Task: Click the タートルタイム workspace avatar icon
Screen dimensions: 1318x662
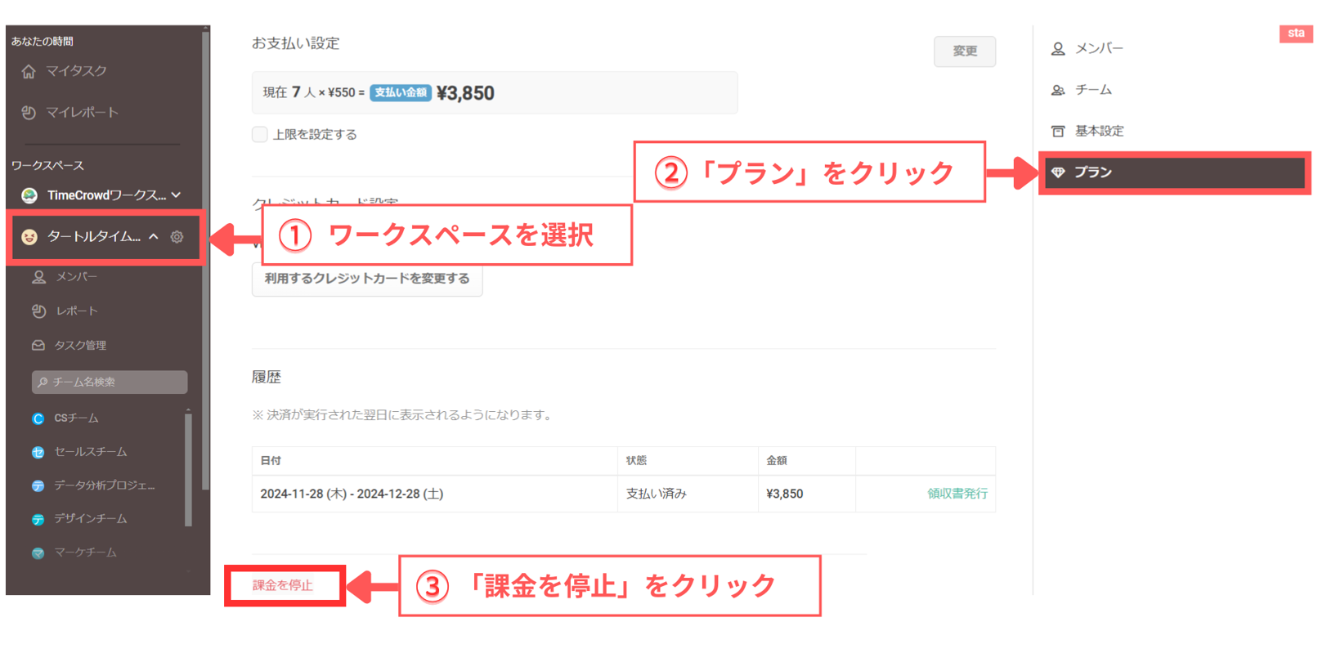Action: coord(29,237)
